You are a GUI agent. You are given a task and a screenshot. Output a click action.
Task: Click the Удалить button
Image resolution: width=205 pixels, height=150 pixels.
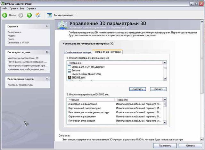pyautogui.click(x=159, y=89)
